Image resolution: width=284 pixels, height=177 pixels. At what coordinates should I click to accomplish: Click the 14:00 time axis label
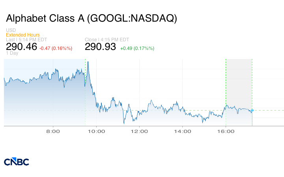coord(182,131)
